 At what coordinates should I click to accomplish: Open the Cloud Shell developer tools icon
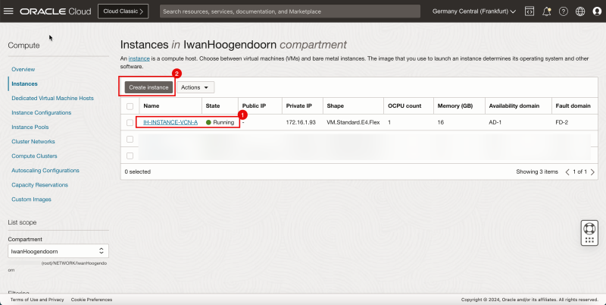529,11
